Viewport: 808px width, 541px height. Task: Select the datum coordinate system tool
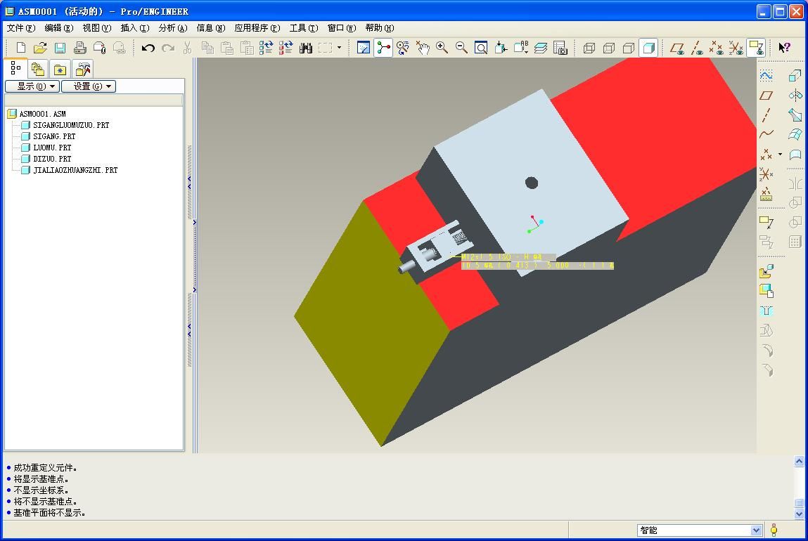(767, 174)
